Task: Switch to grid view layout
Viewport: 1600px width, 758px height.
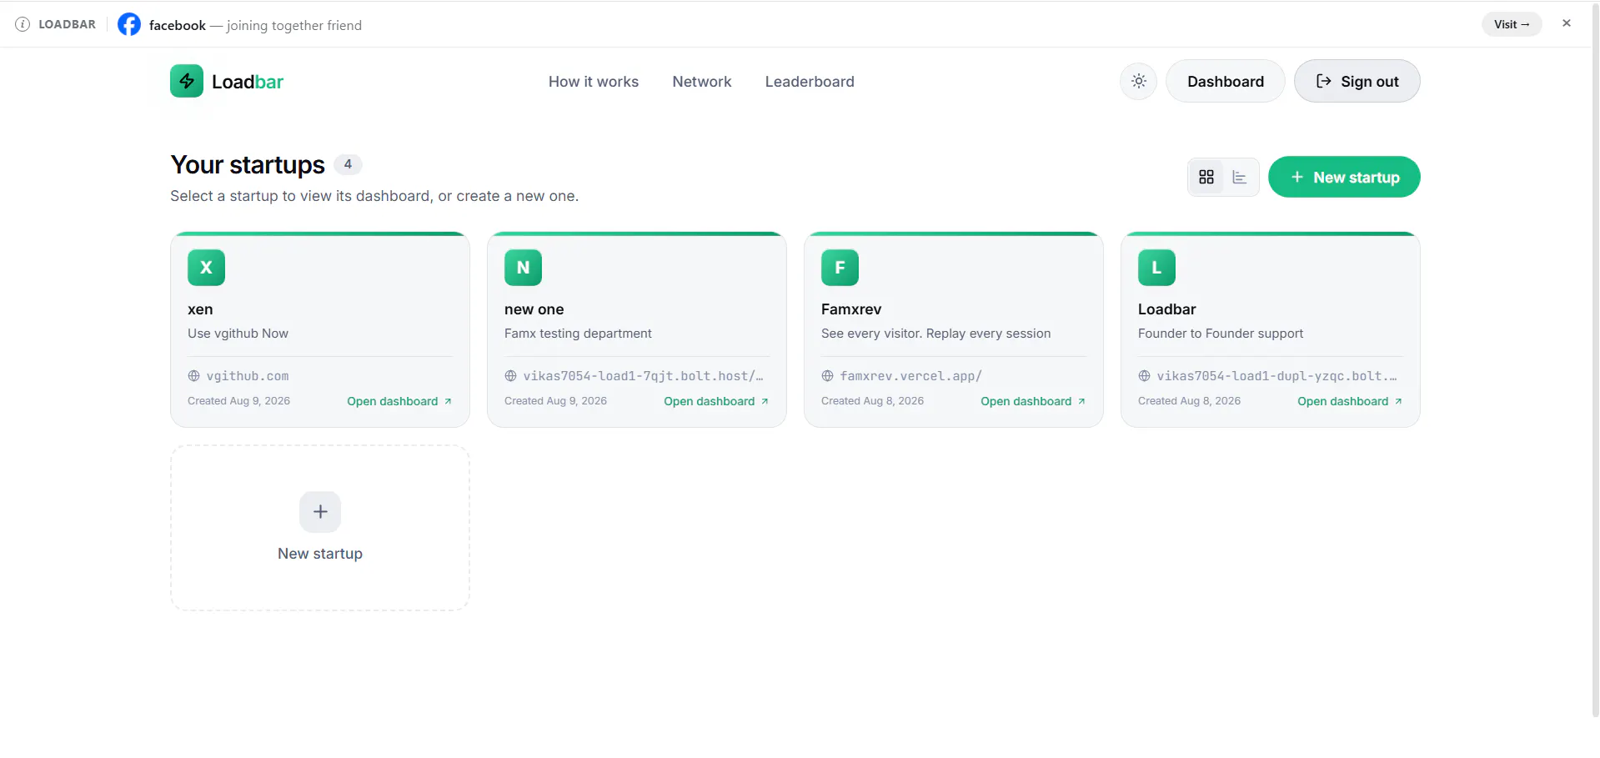Action: (x=1206, y=177)
